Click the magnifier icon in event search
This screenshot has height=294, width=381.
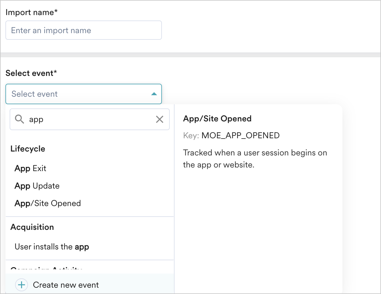pos(19,119)
